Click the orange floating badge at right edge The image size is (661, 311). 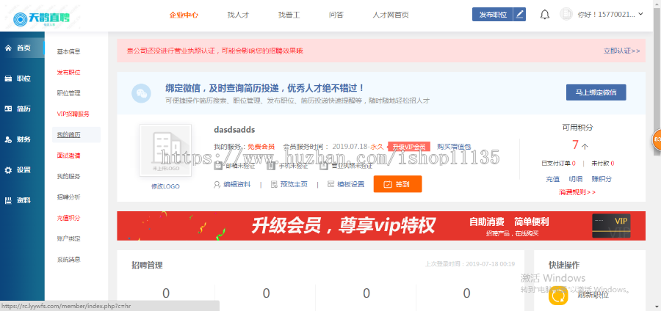click(x=657, y=139)
